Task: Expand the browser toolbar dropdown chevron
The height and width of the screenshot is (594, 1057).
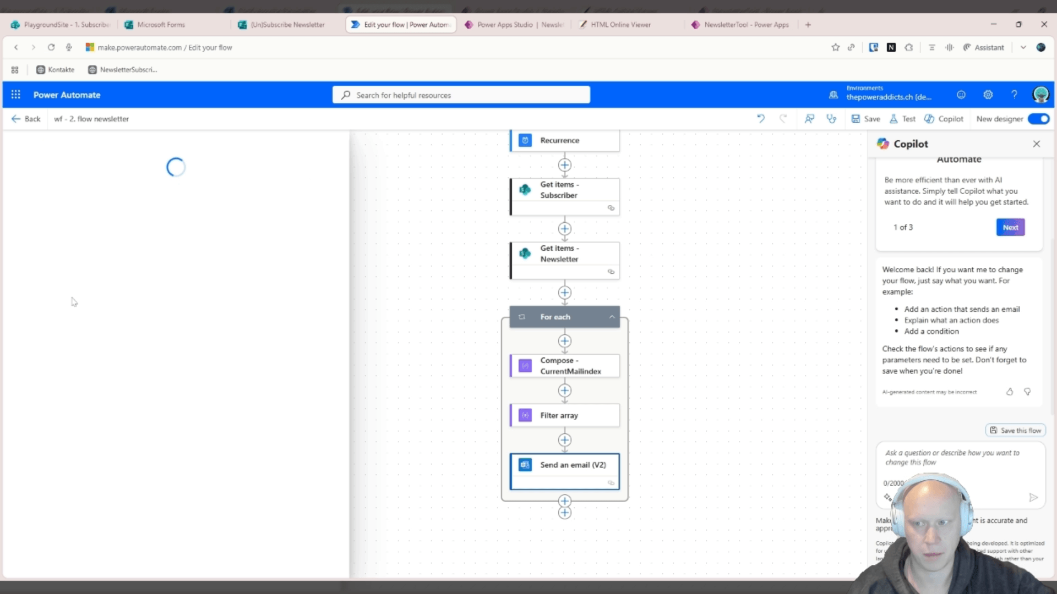Action: (x=1023, y=47)
